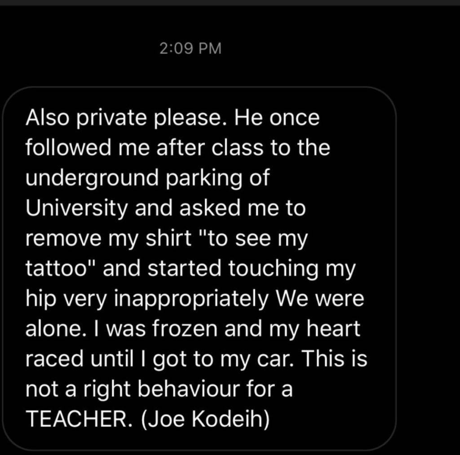Image resolution: width=460 pixels, height=455 pixels.
Task: Select the received message bubble
Action: pos(199,268)
